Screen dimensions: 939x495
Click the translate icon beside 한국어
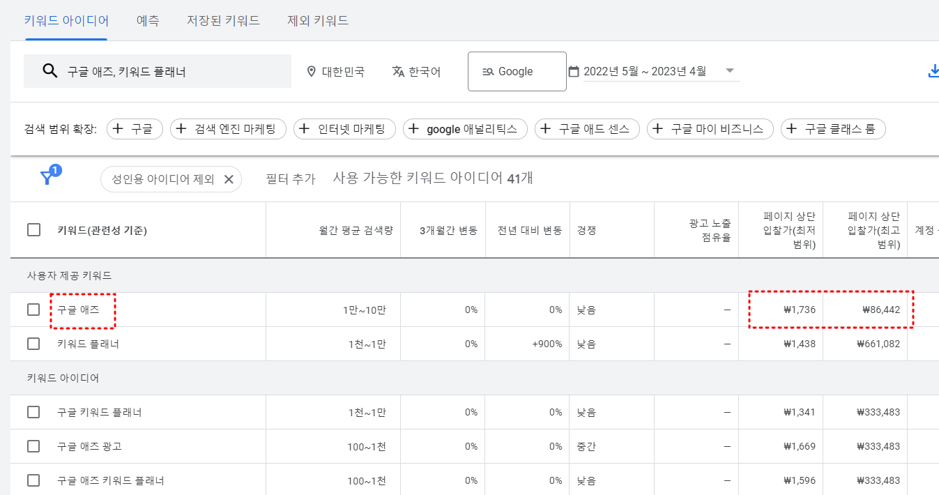tap(398, 71)
